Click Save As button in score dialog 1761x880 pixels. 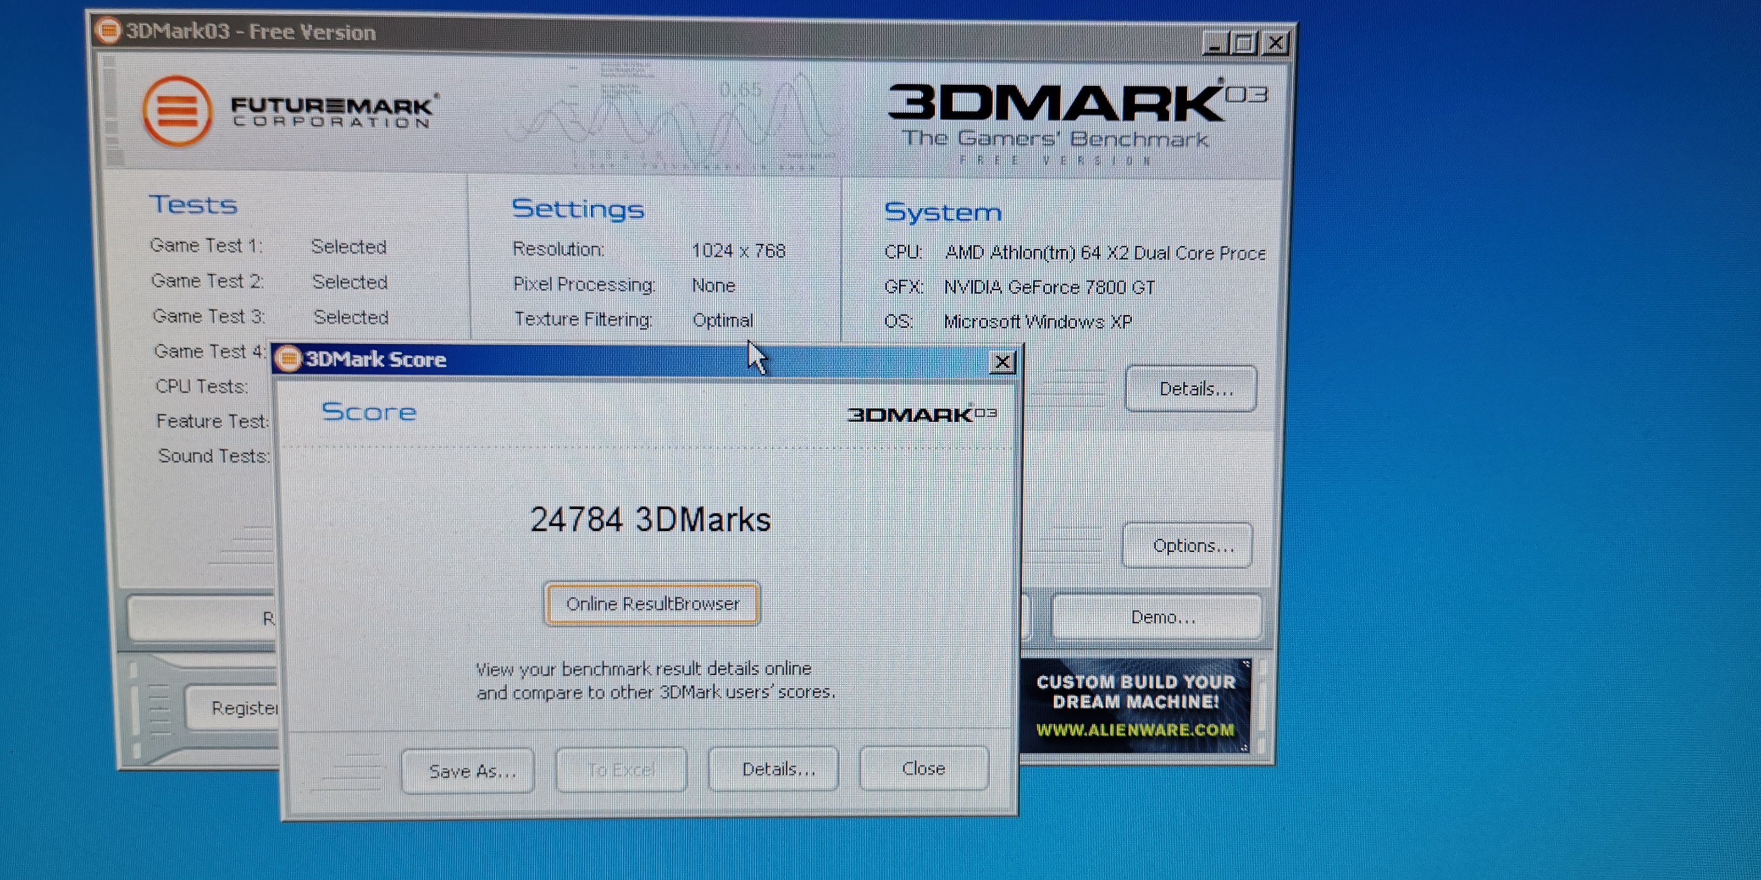(x=469, y=770)
